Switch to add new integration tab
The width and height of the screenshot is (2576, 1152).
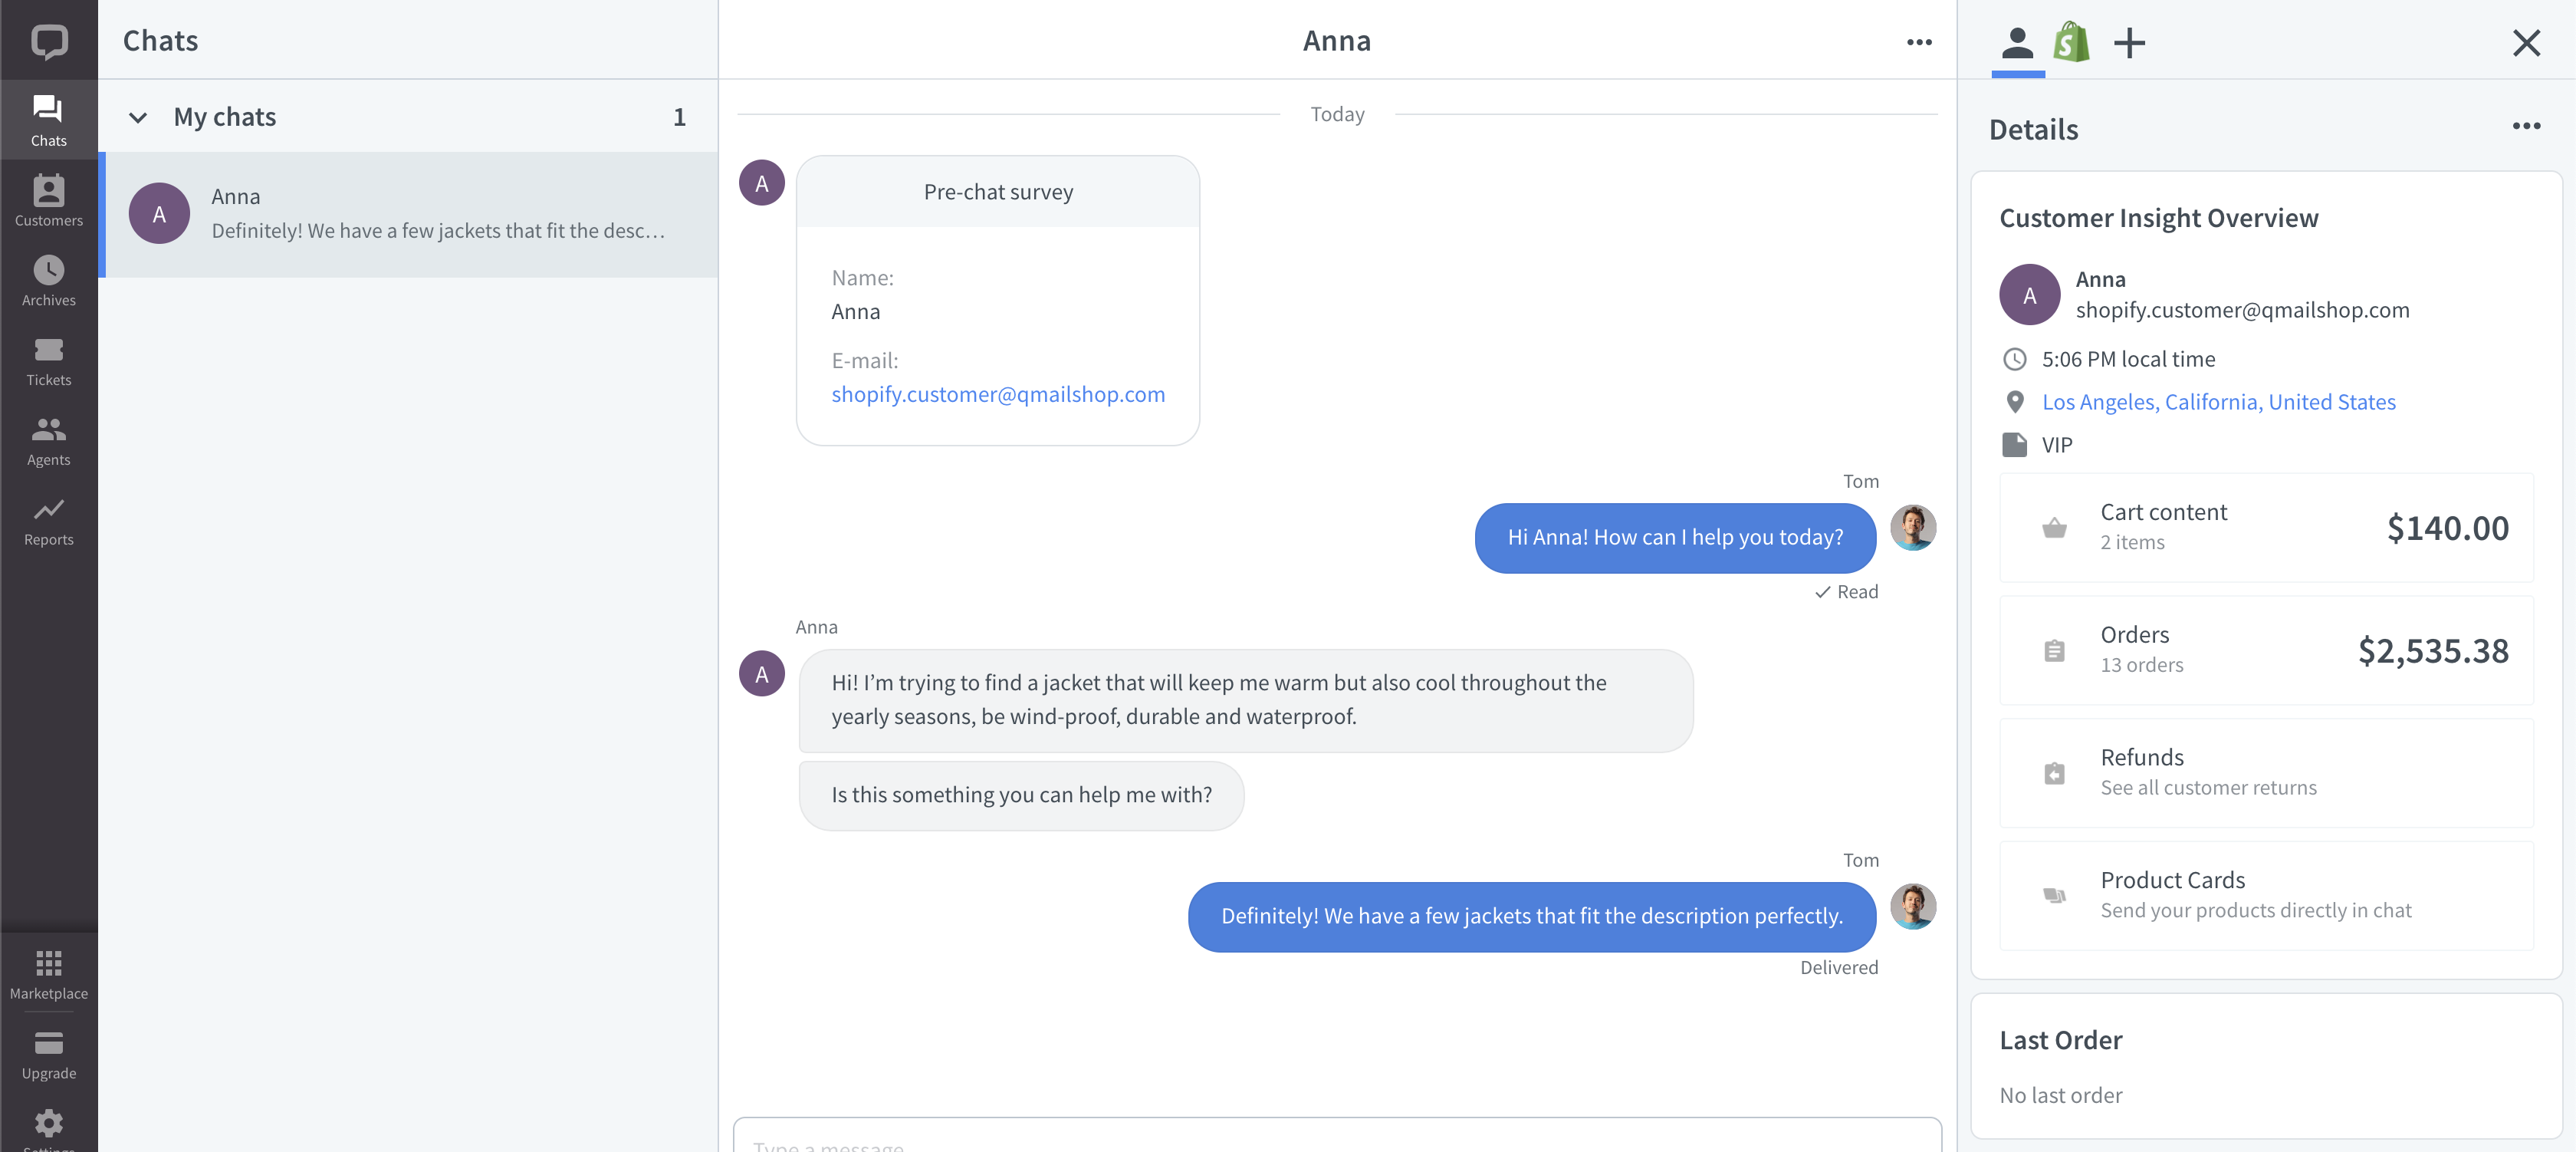pos(2126,41)
